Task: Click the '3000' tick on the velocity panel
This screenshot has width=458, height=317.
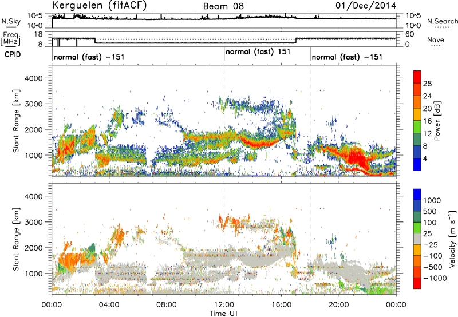Action: [33, 222]
